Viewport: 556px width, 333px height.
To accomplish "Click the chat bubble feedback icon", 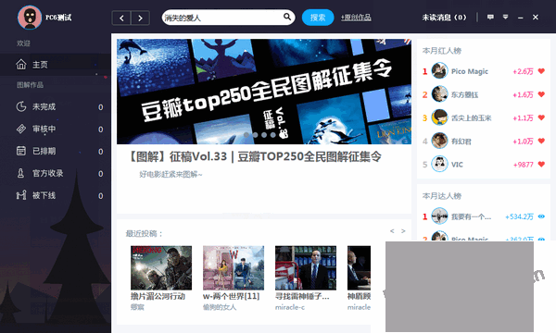I will click(x=490, y=17).
